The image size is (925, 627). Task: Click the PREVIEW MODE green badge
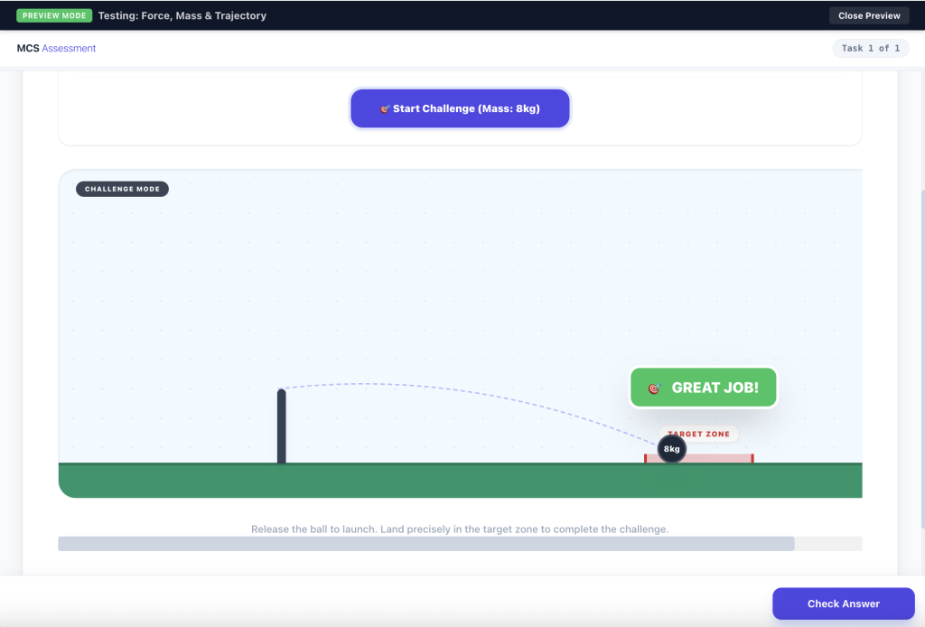(54, 15)
